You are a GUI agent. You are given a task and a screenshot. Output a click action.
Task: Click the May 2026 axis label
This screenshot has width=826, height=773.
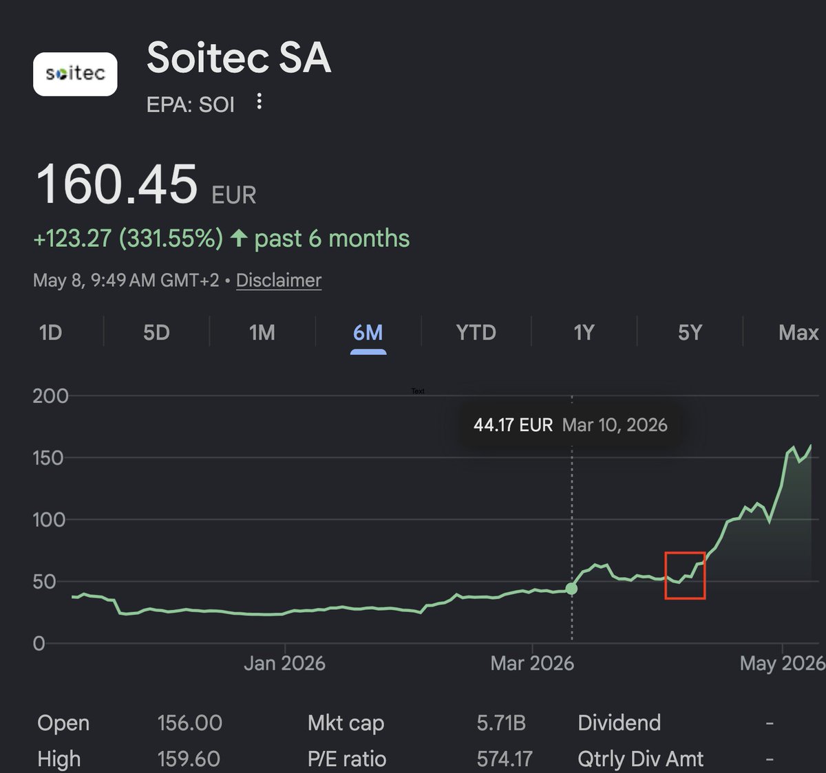(x=782, y=663)
